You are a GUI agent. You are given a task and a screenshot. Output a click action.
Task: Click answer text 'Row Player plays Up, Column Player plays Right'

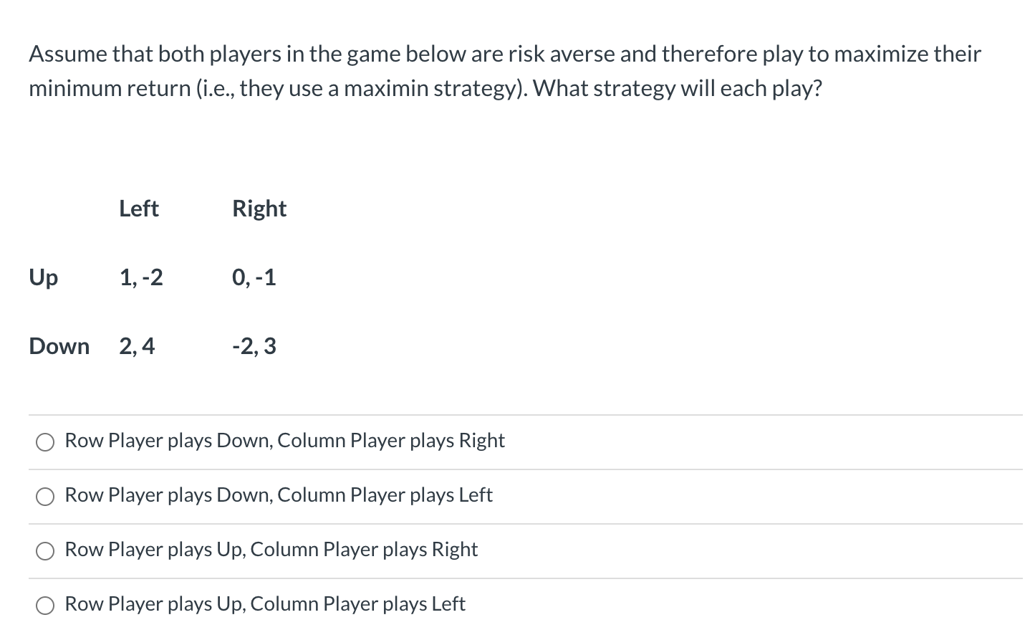[271, 550]
